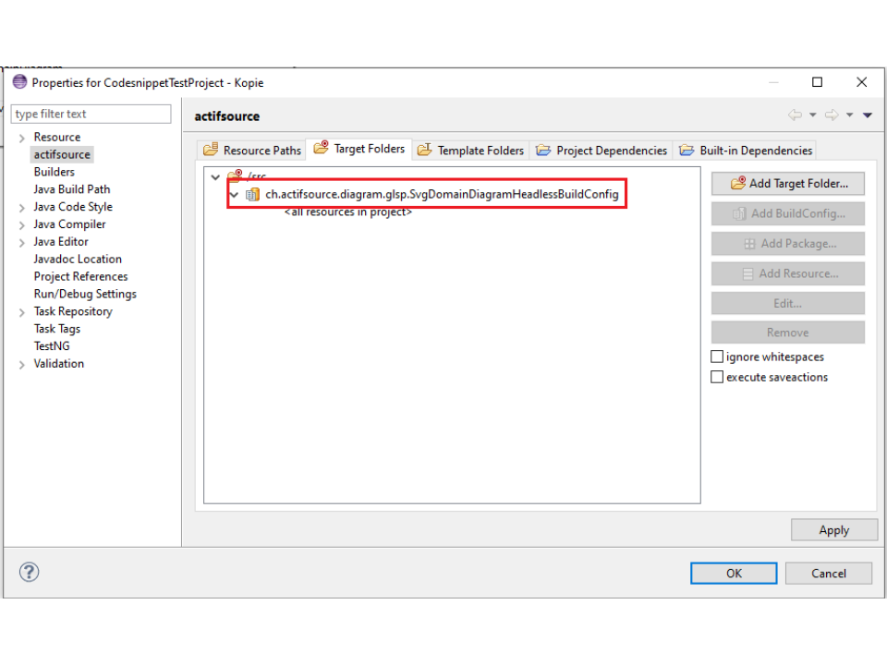Click the SvgDomainDiagramHeadlessBuildConfig build config icon

252,195
